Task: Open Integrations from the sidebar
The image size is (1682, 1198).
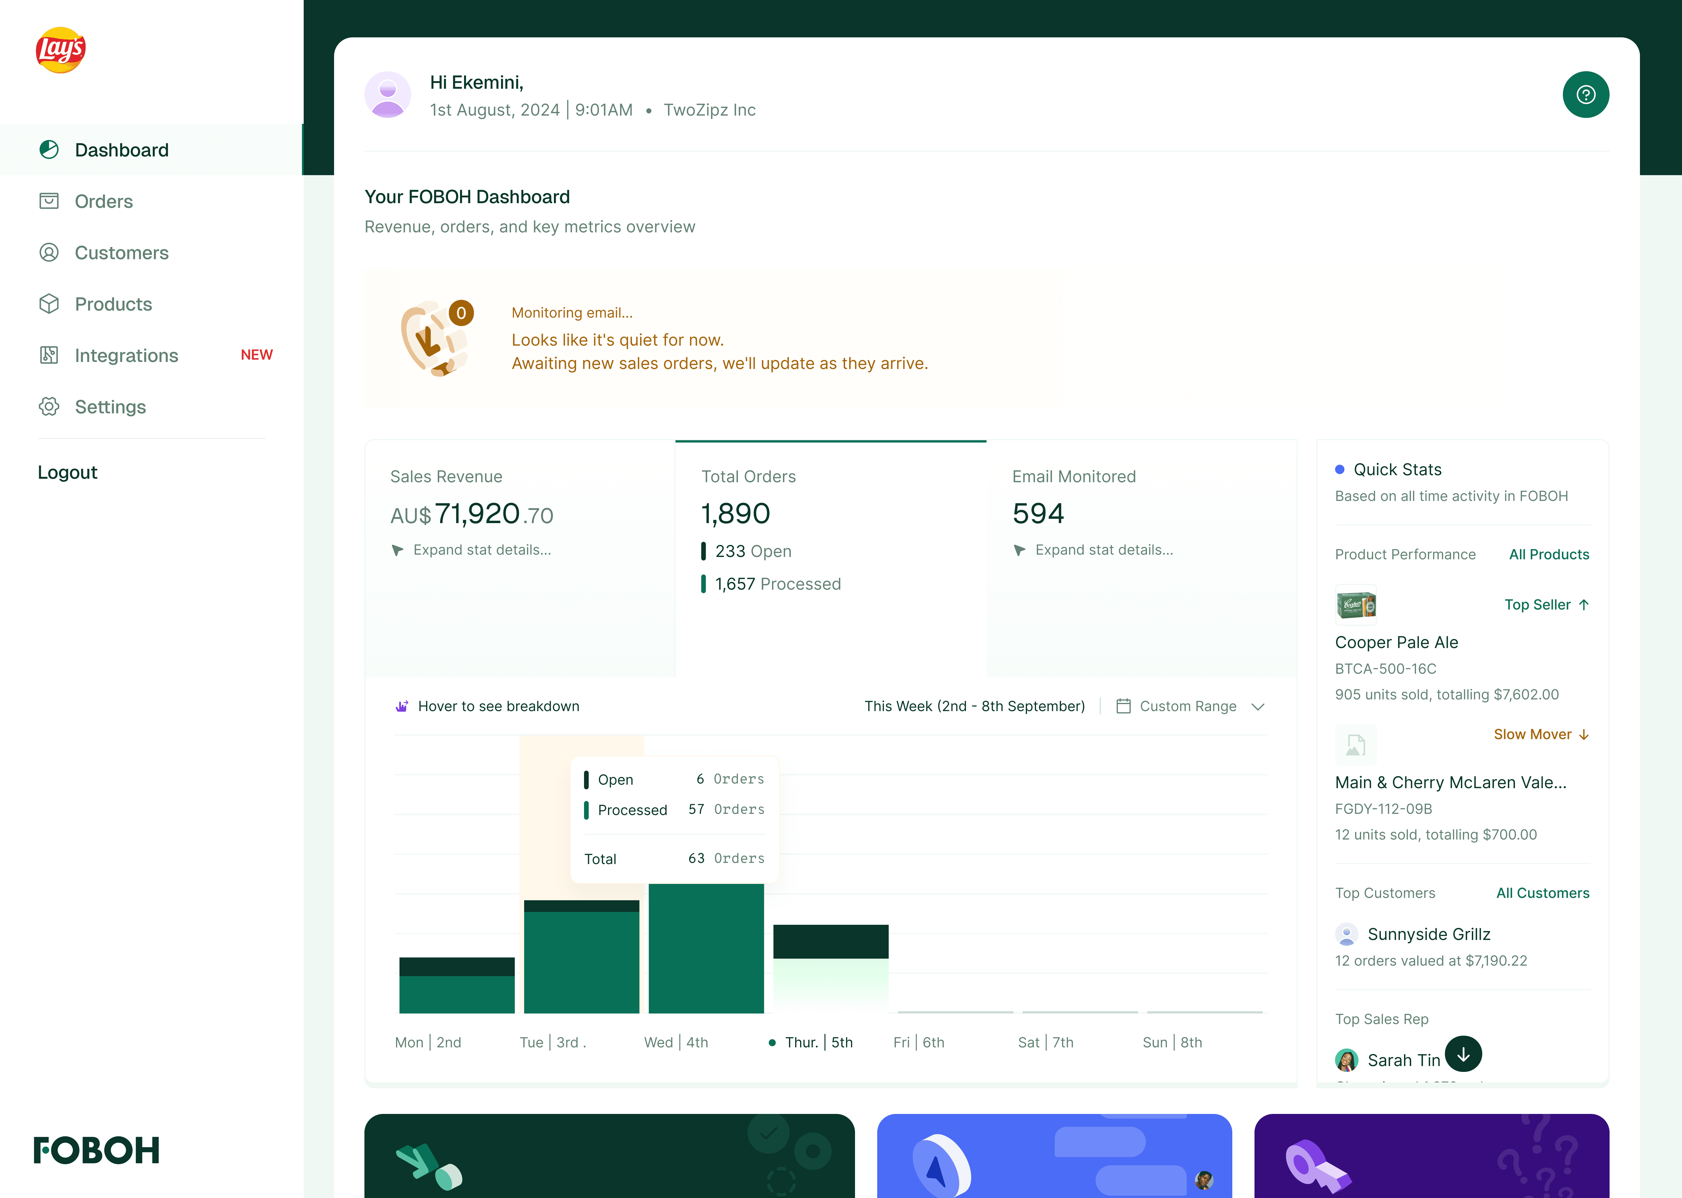Action: tap(126, 356)
